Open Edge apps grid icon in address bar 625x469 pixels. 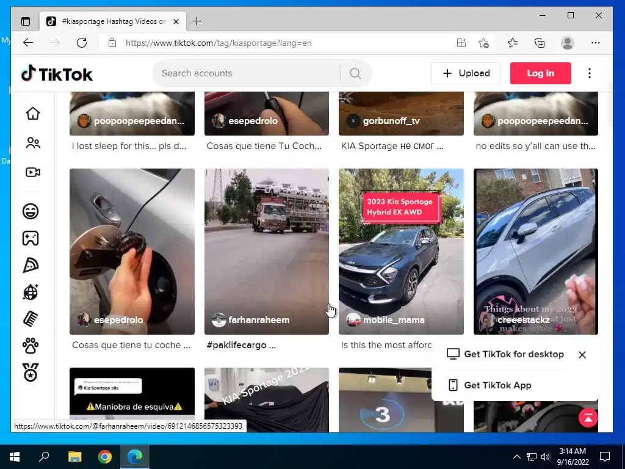click(461, 43)
